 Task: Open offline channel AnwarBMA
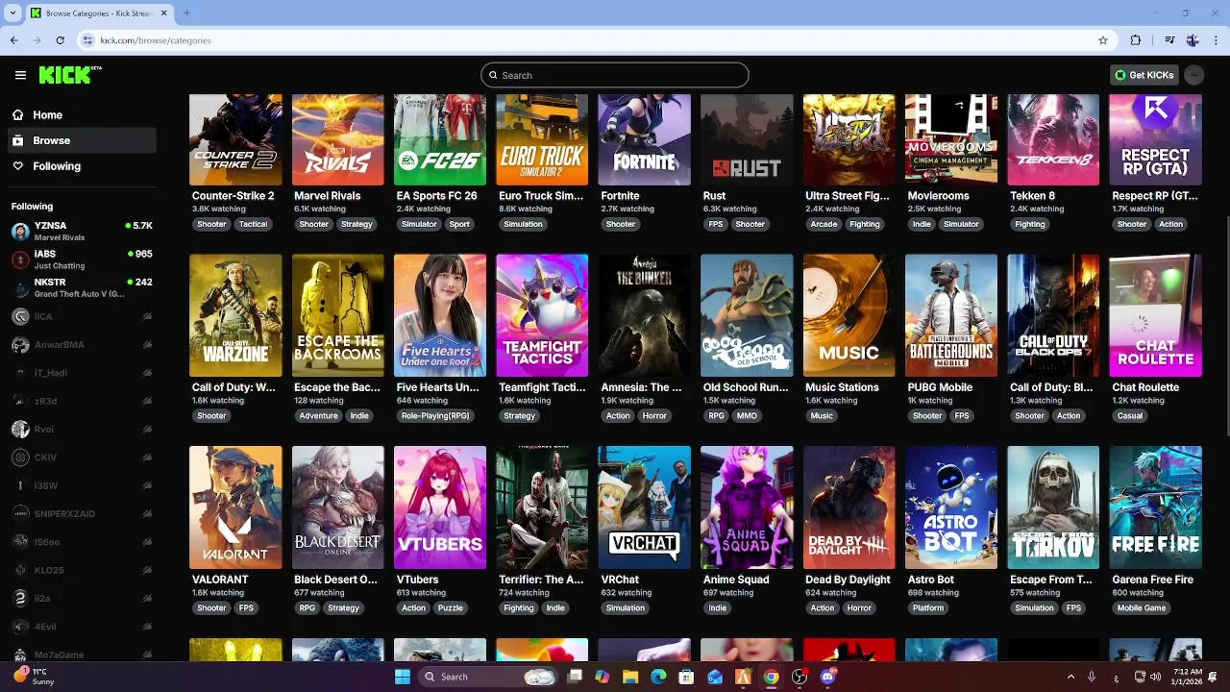(82, 344)
